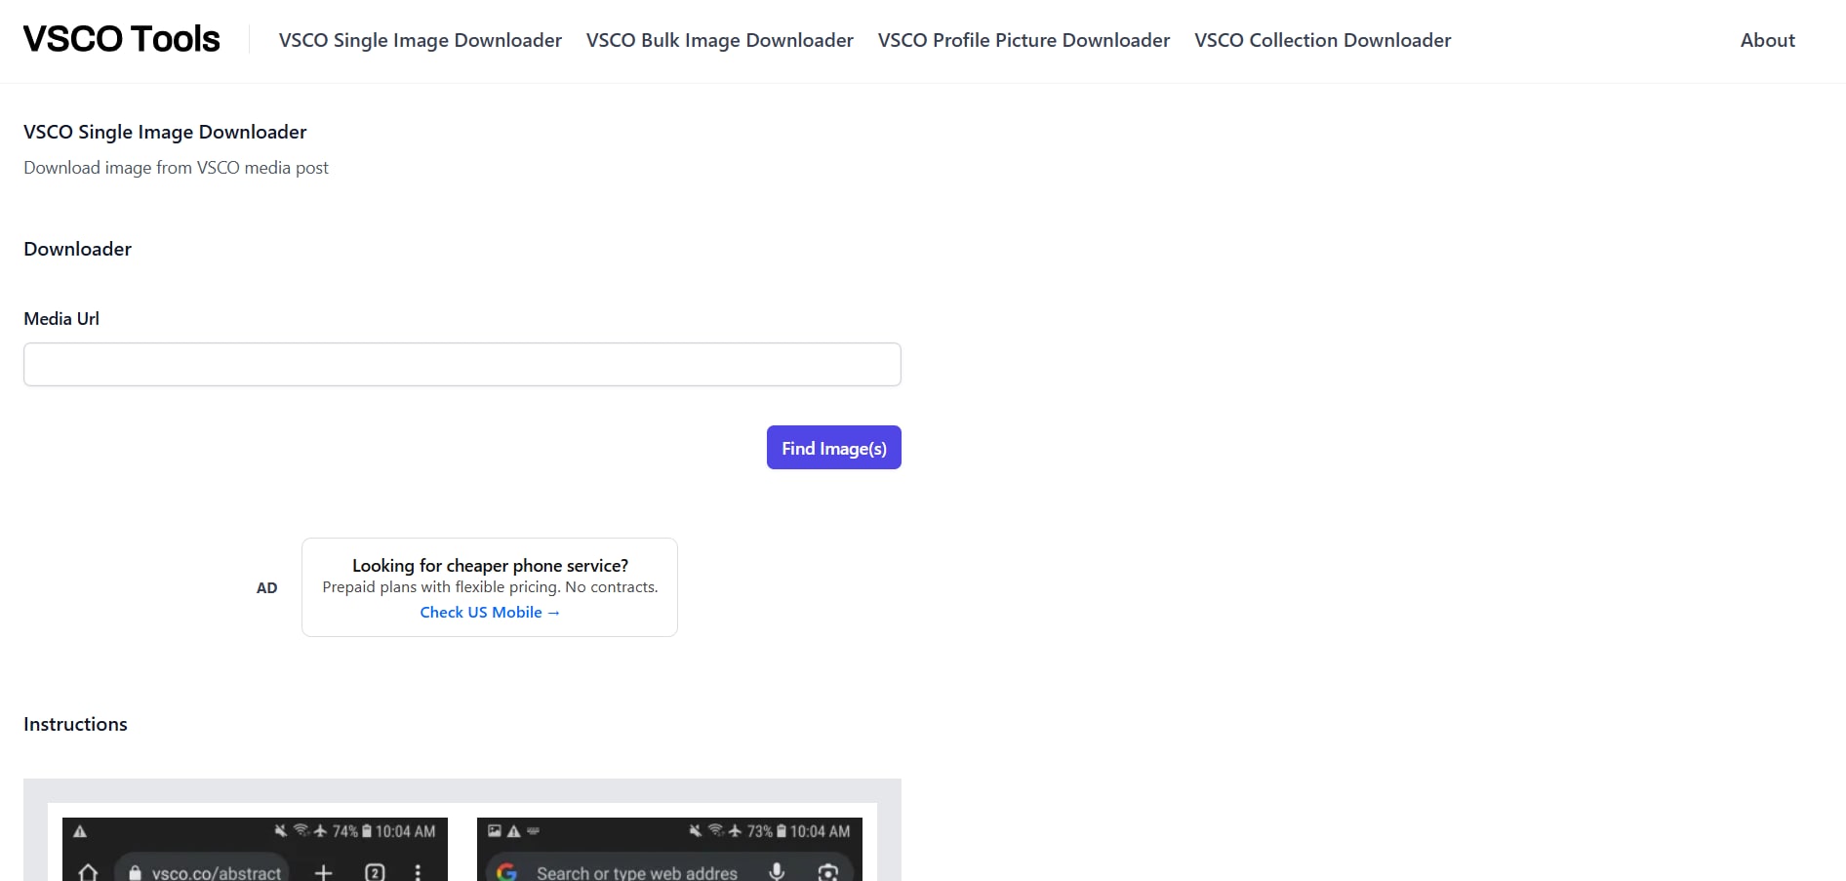
Task: Click the tab counter icon showing 2
Action: 374,872
